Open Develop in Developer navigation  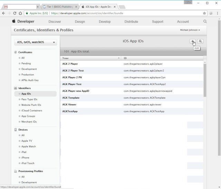[105, 22]
